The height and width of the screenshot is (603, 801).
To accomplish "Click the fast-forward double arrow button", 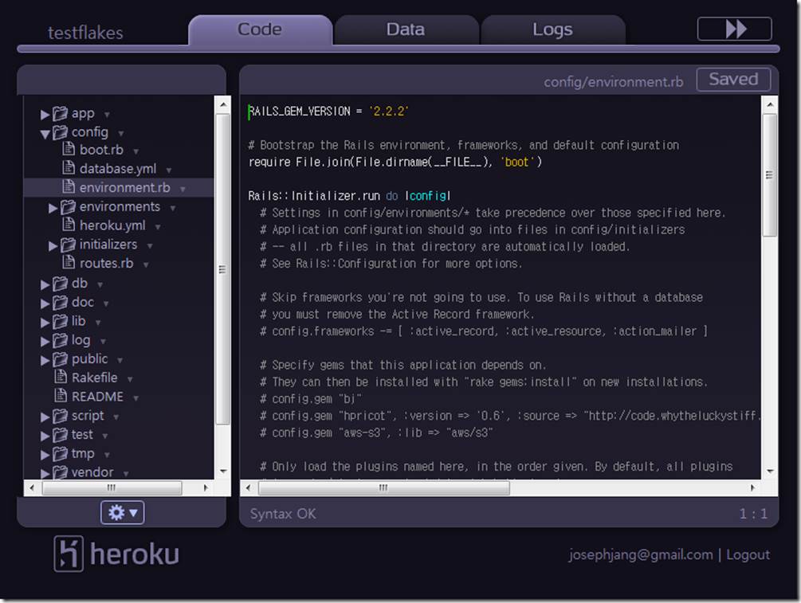I will coord(735,29).
